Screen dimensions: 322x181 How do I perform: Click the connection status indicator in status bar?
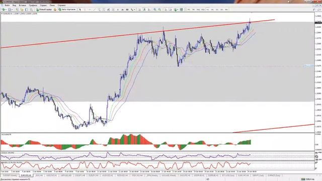[x=307, y=179]
